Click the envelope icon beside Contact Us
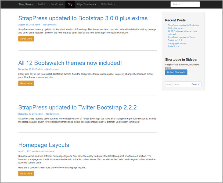The height and width of the screenshot is (183, 223). point(102,4)
